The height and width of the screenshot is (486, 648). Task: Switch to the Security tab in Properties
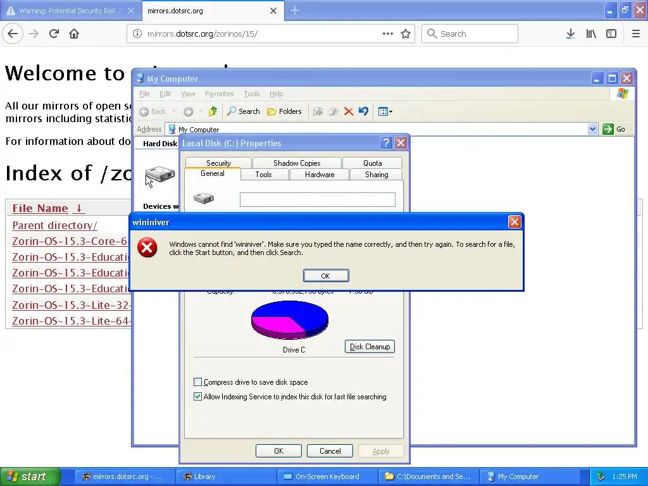pos(218,163)
